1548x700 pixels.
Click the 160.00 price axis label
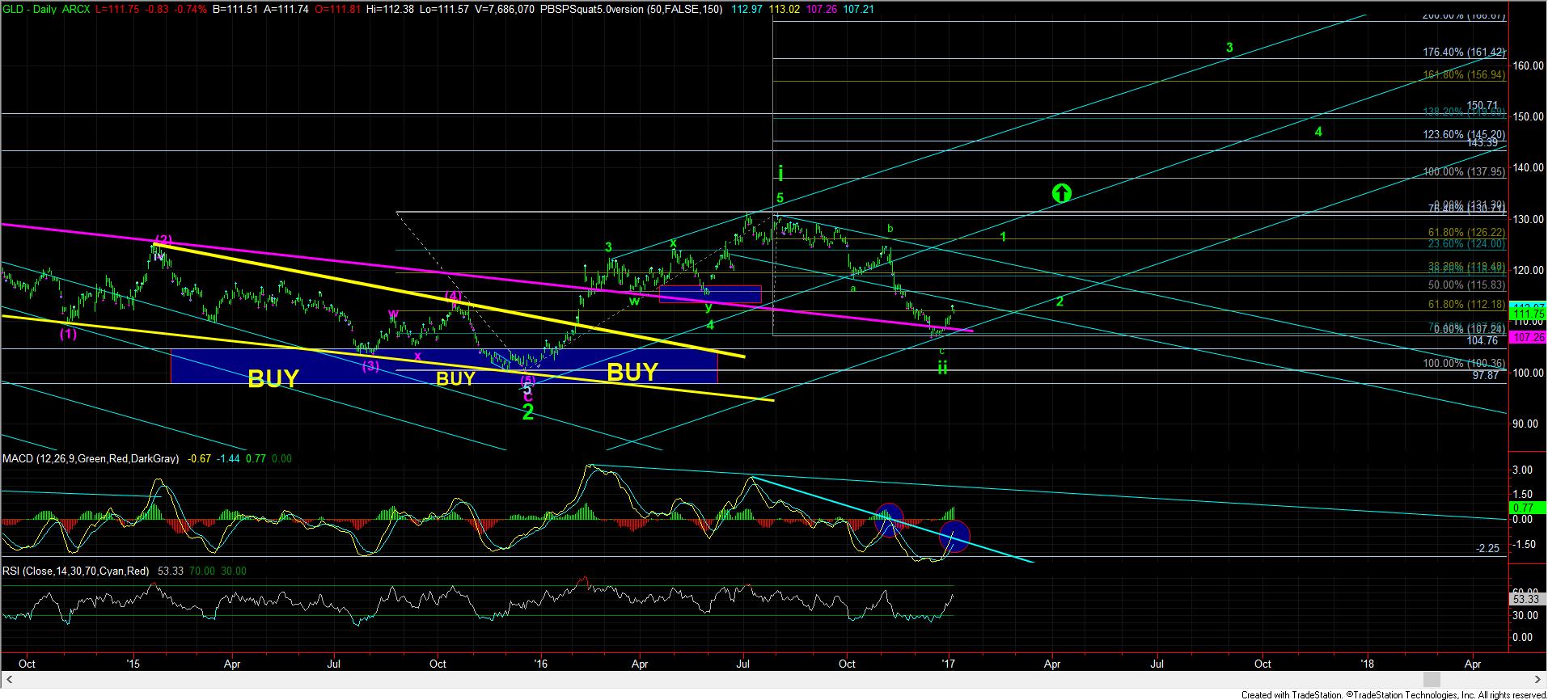[x=1527, y=66]
